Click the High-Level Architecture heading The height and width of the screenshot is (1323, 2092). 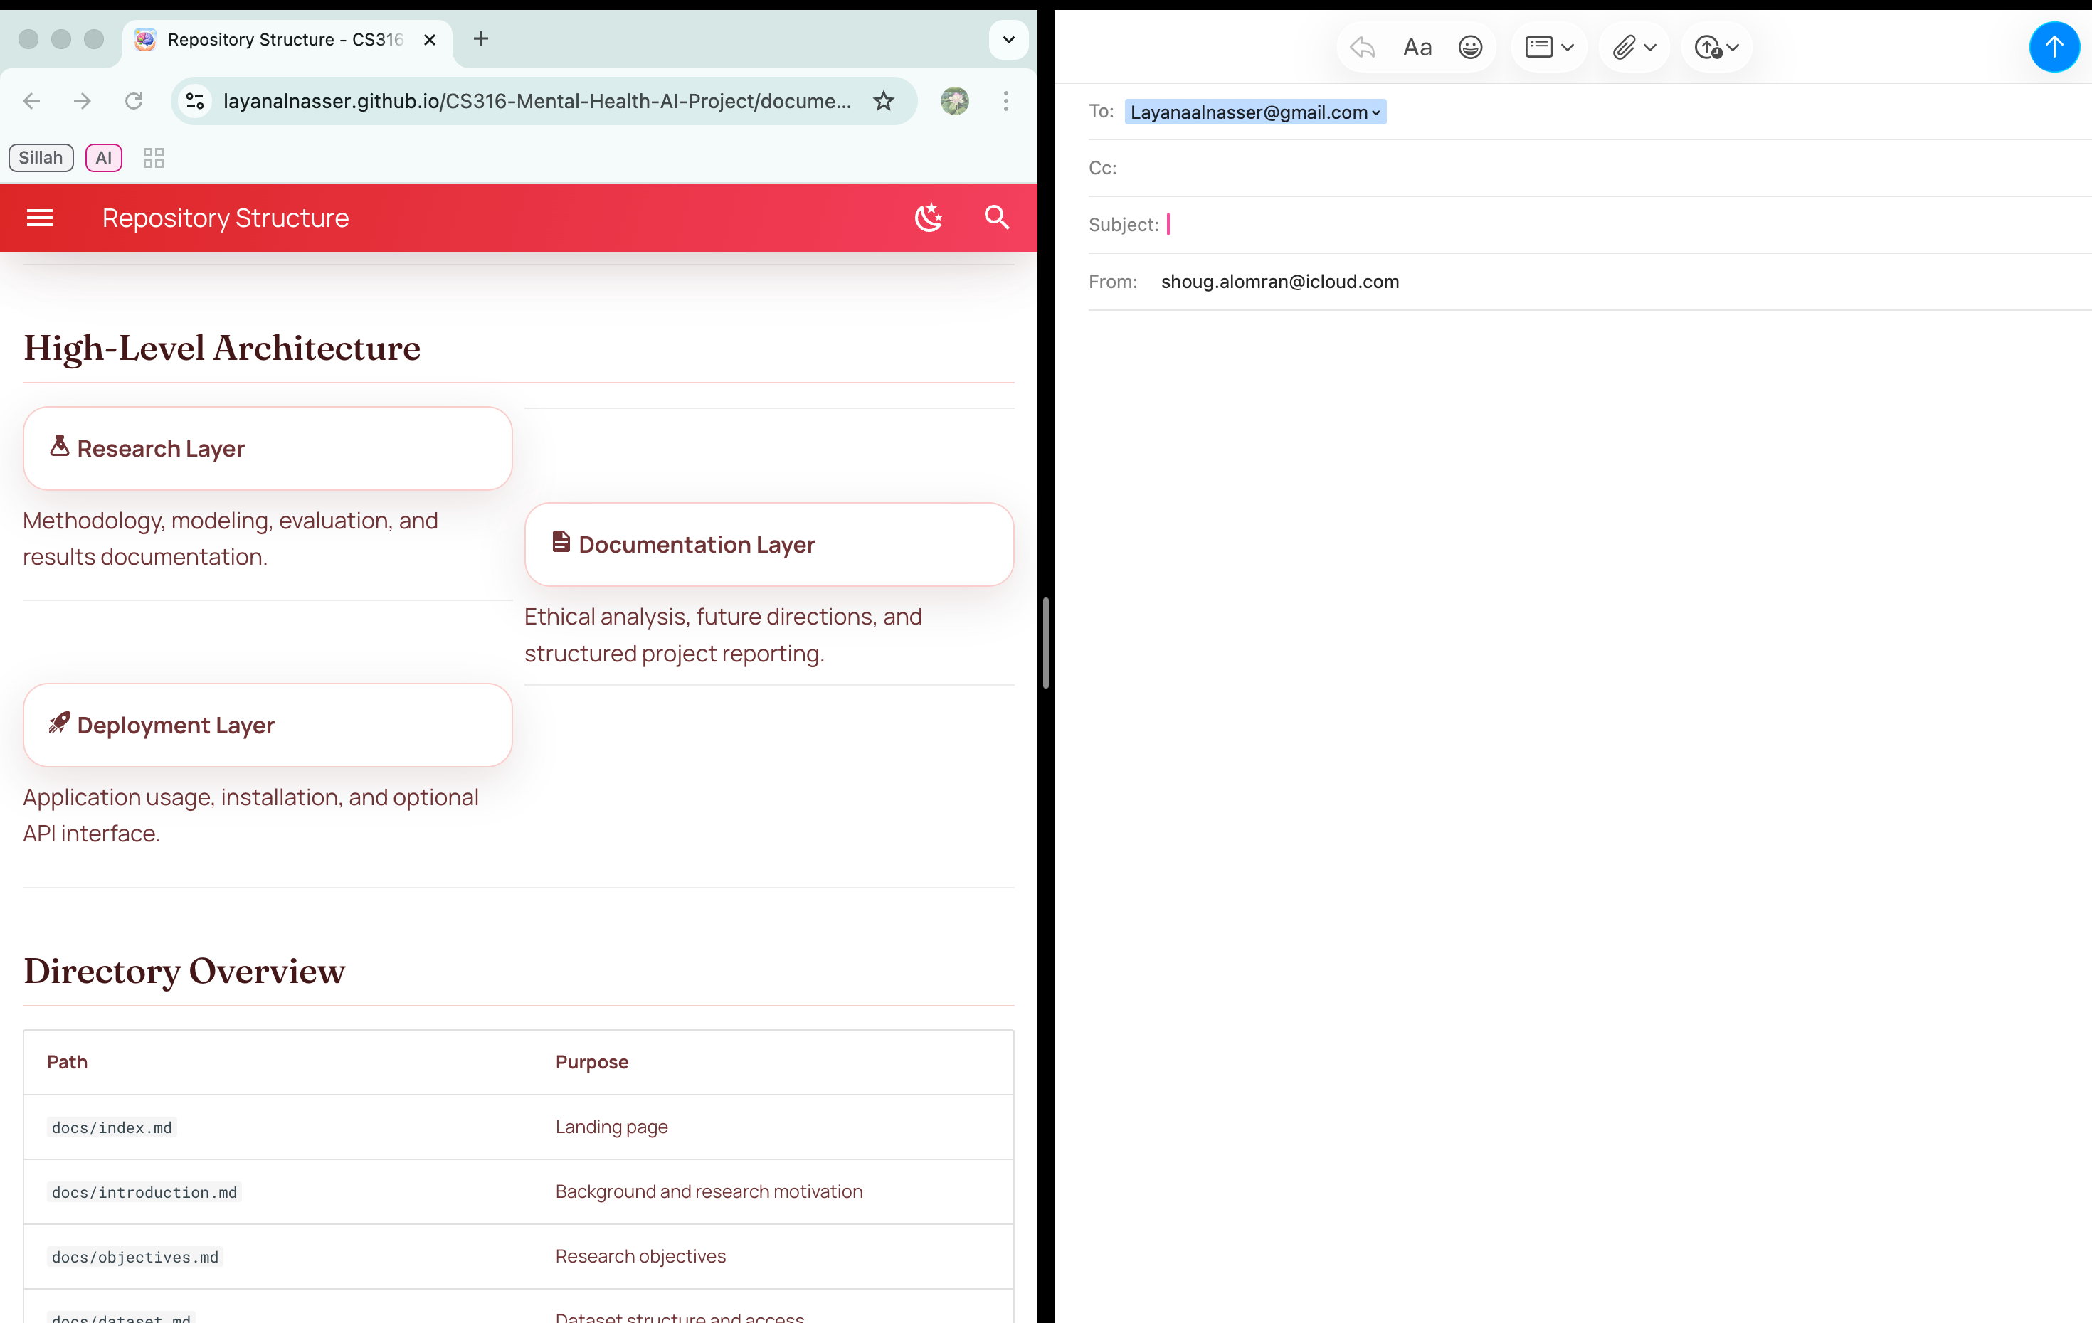pos(221,349)
